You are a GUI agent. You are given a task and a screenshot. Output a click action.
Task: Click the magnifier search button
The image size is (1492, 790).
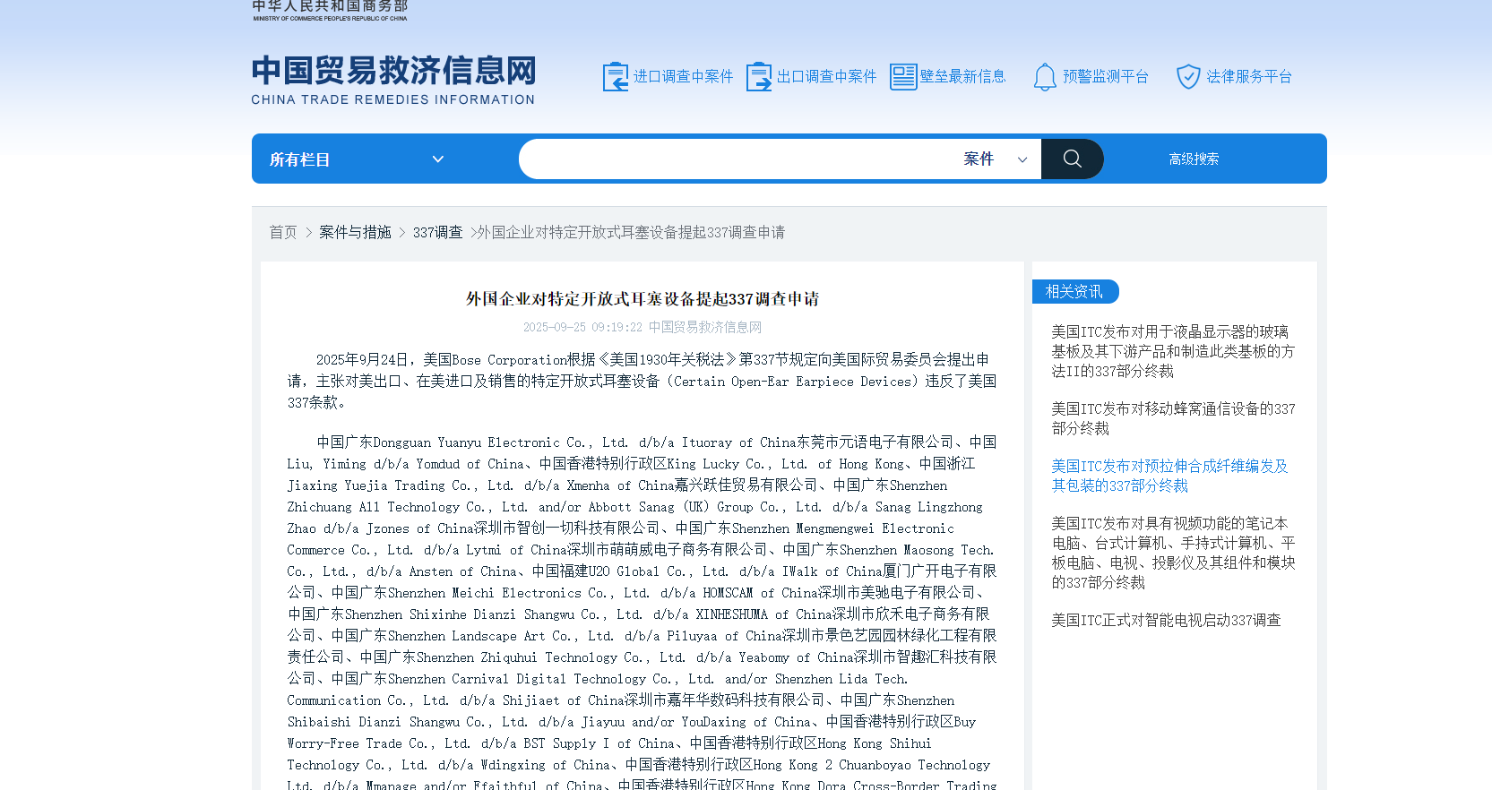point(1072,159)
